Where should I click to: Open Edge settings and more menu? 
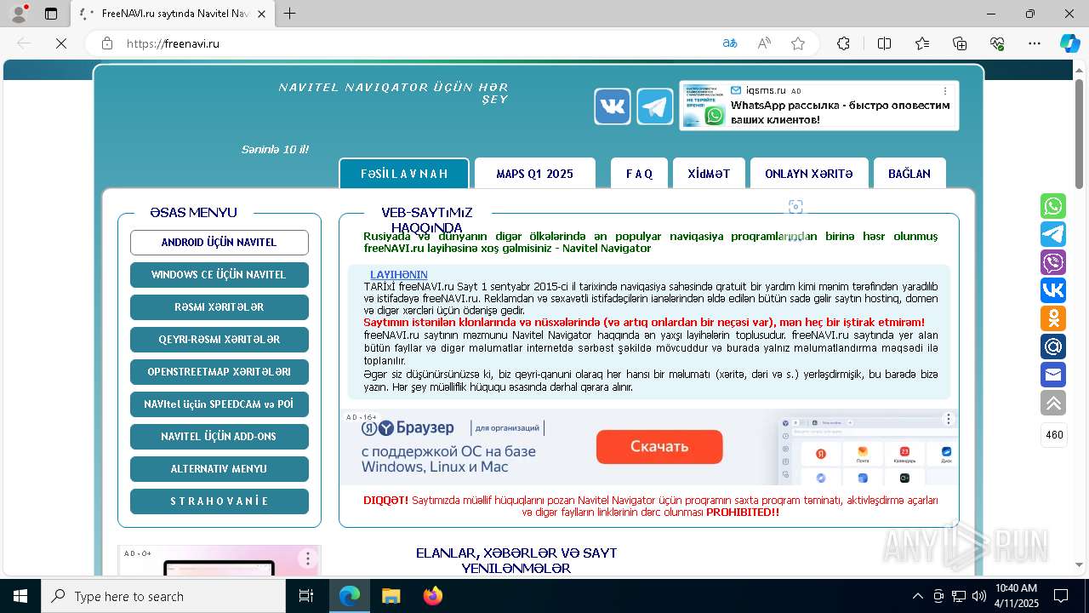click(1035, 43)
